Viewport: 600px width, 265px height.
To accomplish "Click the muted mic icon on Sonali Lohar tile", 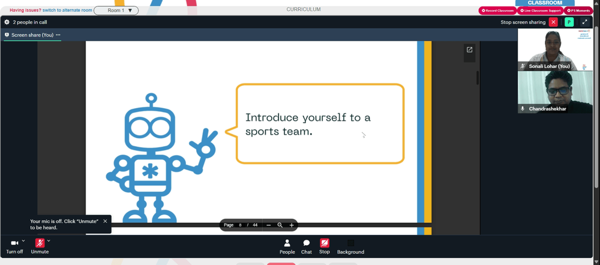I will click(x=523, y=66).
